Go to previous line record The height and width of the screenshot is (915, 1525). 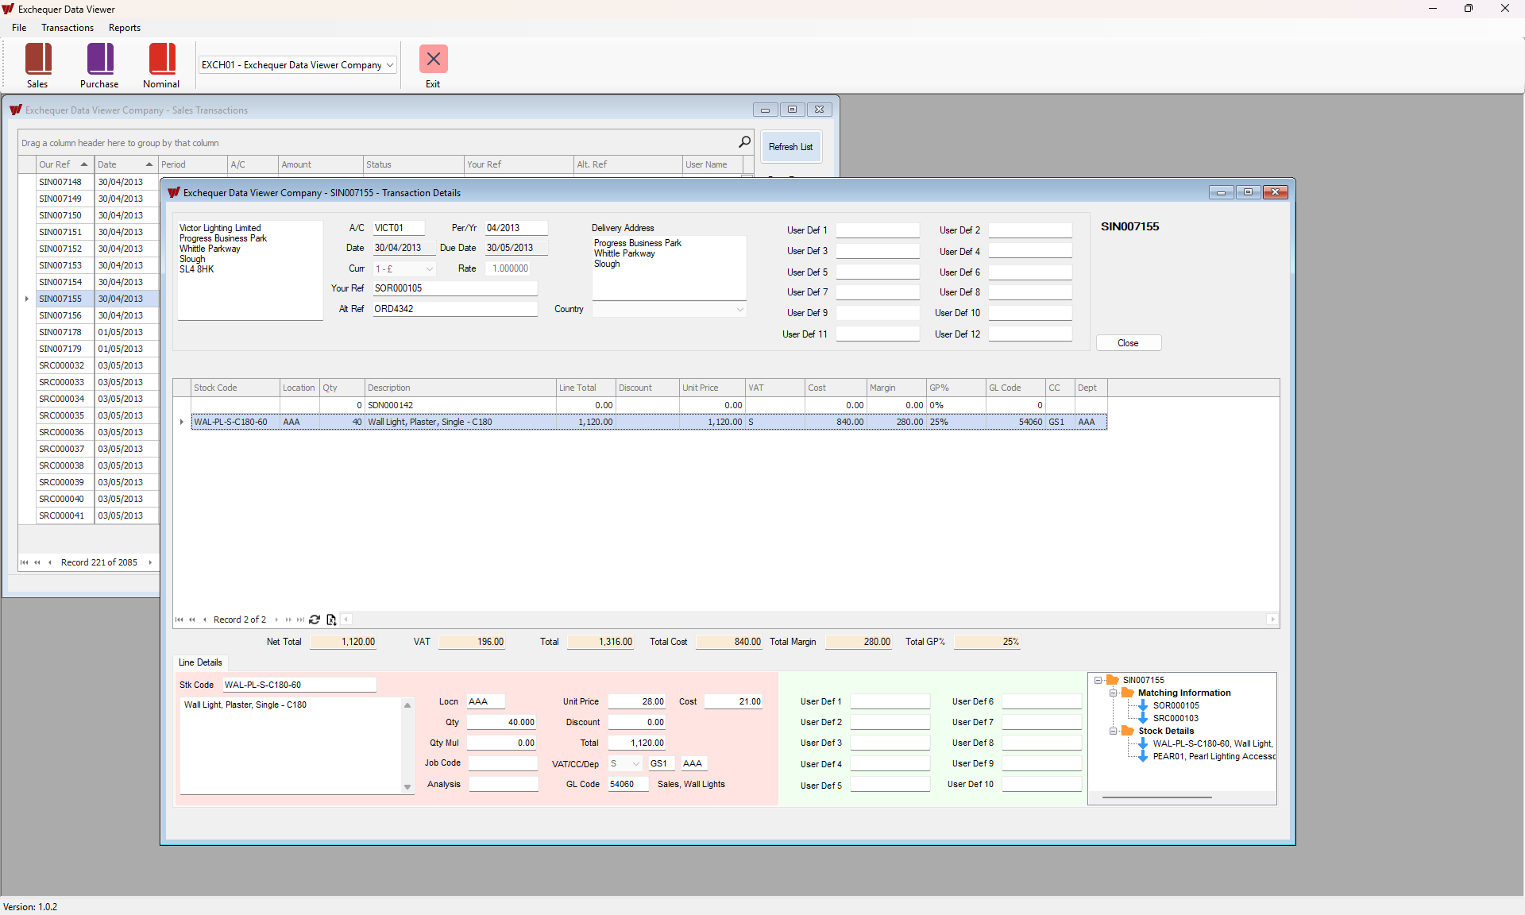click(205, 620)
